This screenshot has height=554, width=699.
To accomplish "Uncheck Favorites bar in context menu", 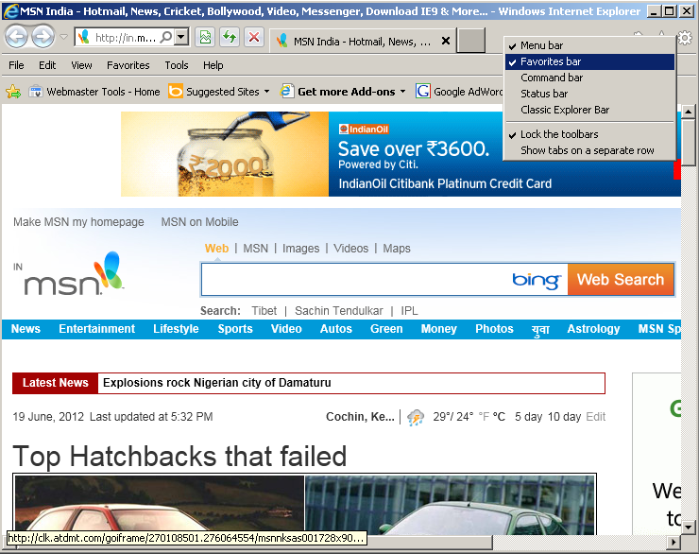I will (589, 61).
